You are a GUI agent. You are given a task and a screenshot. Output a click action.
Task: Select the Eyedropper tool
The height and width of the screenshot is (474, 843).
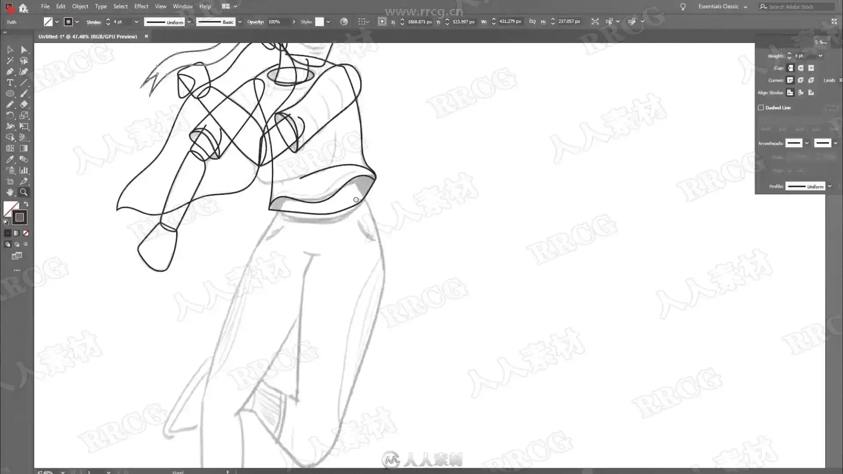click(10, 159)
